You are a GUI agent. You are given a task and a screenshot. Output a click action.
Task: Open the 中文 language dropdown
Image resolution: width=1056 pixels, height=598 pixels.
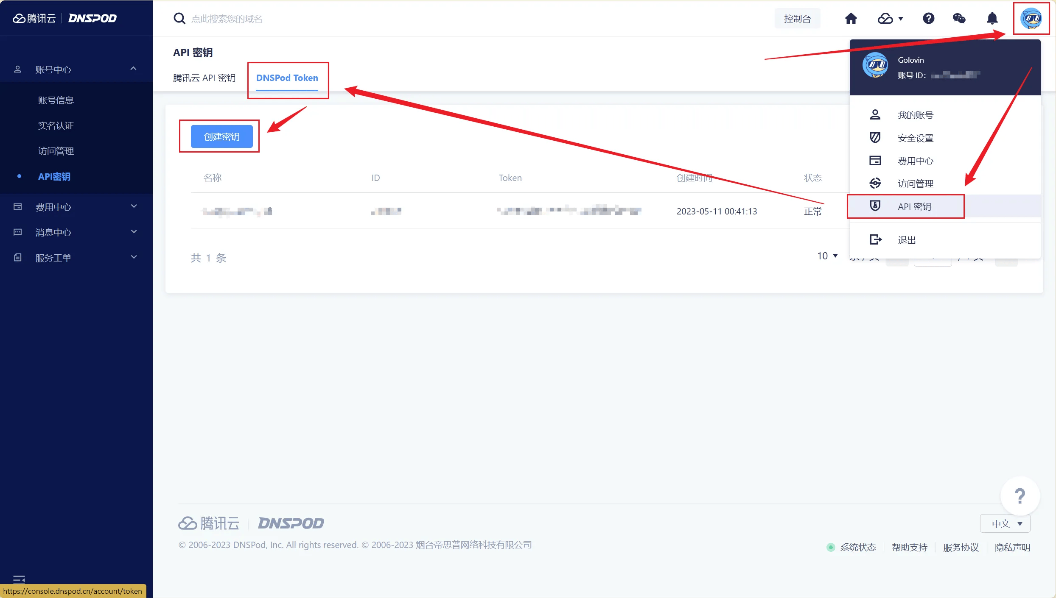point(1005,524)
